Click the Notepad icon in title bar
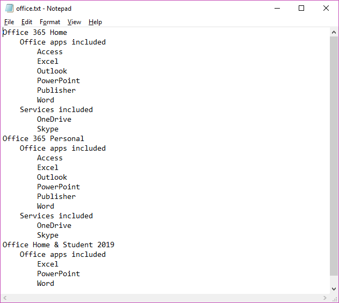 [9, 8]
